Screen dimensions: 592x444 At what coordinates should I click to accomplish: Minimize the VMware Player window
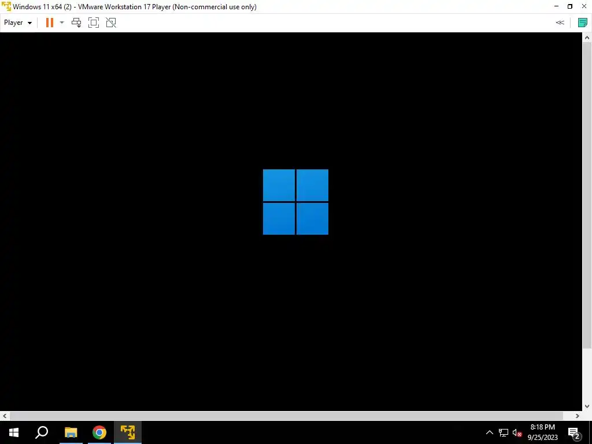tap(556, 6)
